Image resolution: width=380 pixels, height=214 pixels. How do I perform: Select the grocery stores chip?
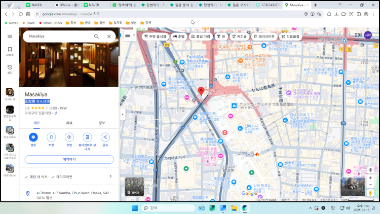290,37
